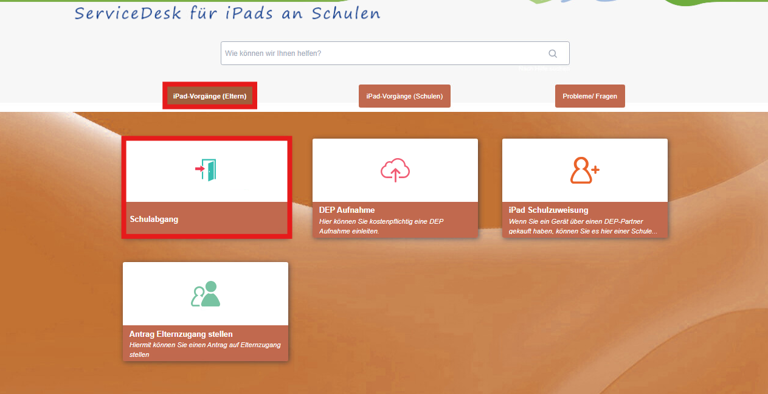Open the iPad Schulzuweisung heading link
768x394 pixels.
pos(548,210)
